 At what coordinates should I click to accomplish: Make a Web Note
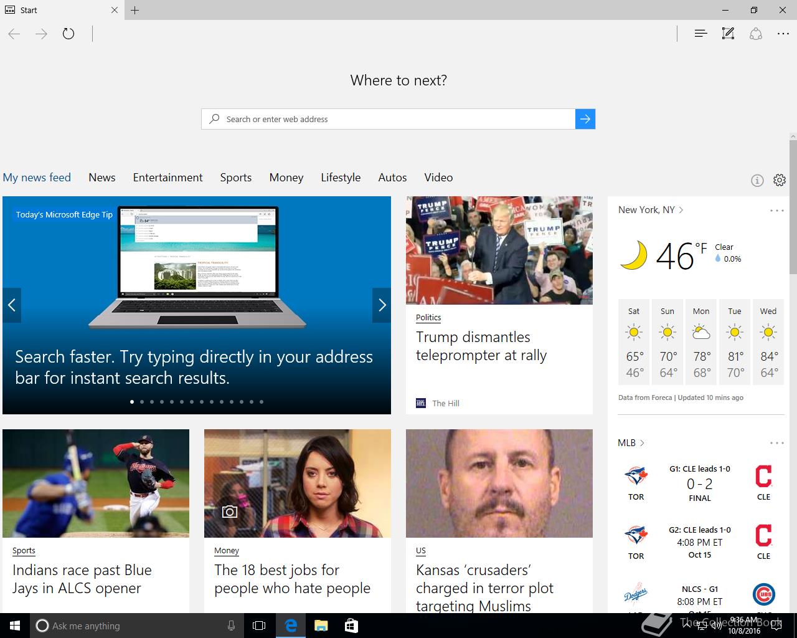pos(728,34)
